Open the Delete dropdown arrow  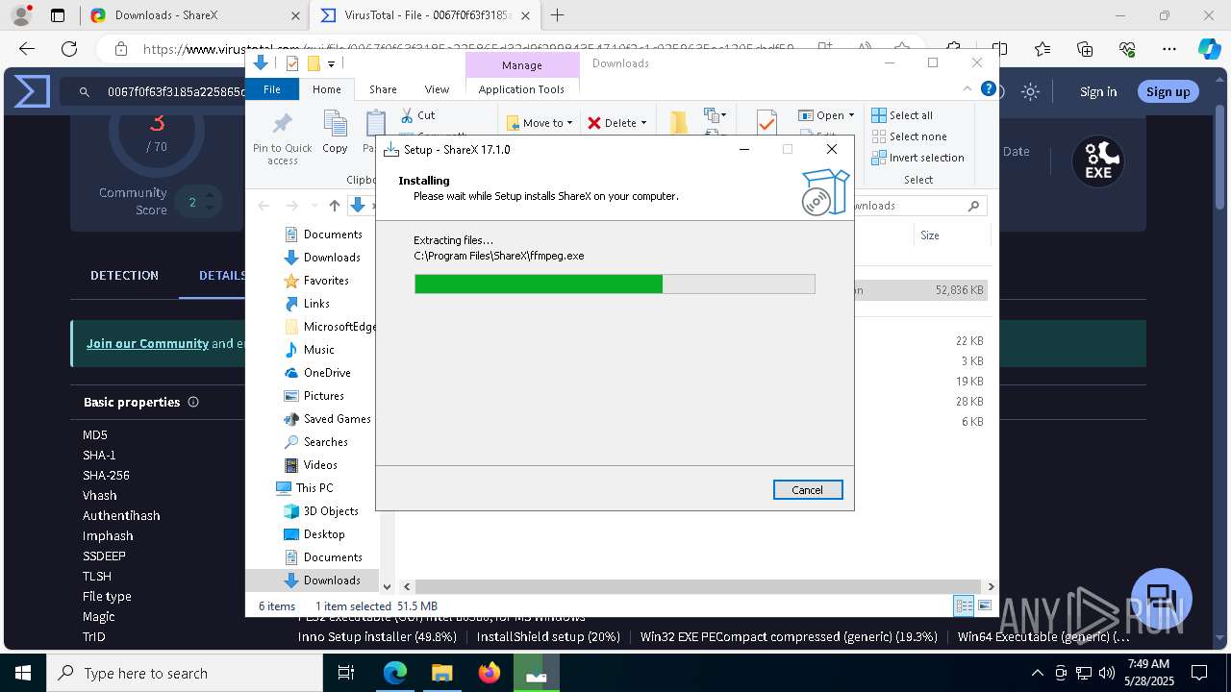point(643,123)
